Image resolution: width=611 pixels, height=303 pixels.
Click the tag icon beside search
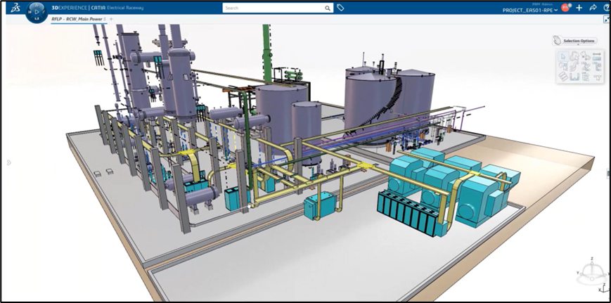point(340,8)
